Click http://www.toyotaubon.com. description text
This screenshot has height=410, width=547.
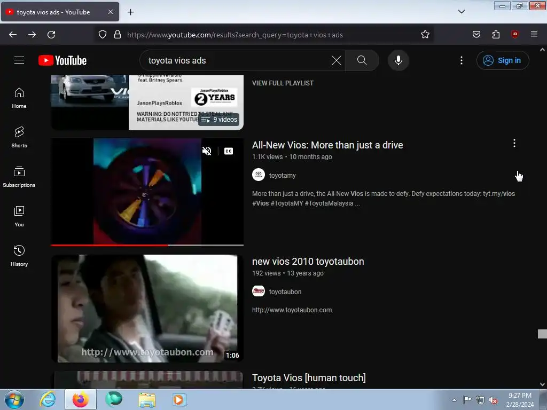point(293,310)
